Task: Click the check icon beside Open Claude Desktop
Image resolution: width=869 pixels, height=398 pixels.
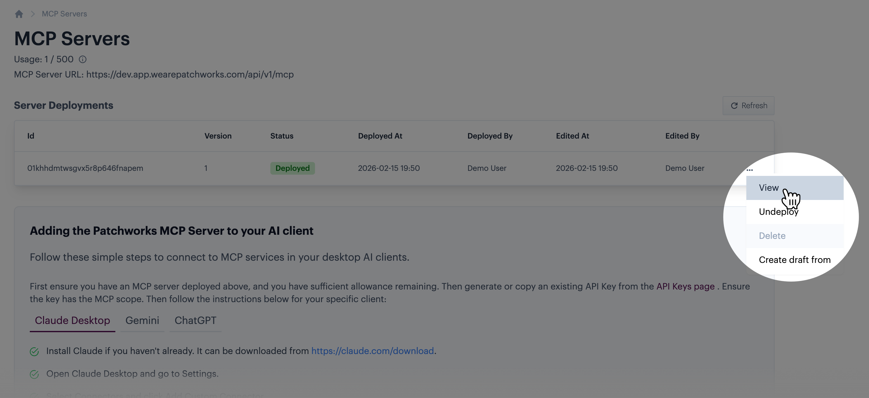Action: tap(34, 374)
